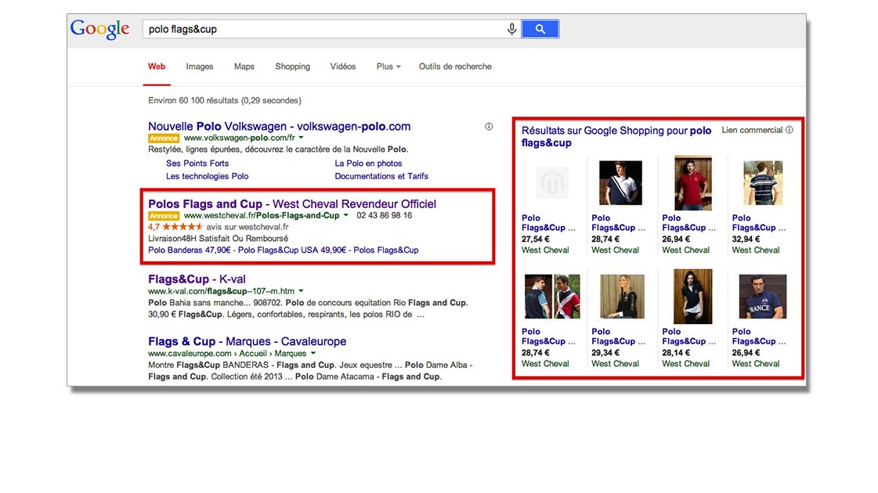Click the info icon next to Lien commercial

click(x=789, y=130)
